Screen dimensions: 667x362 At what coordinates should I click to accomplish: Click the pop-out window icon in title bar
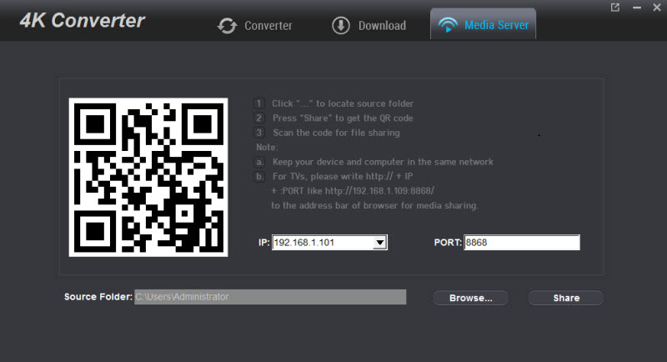coord(615,8)
